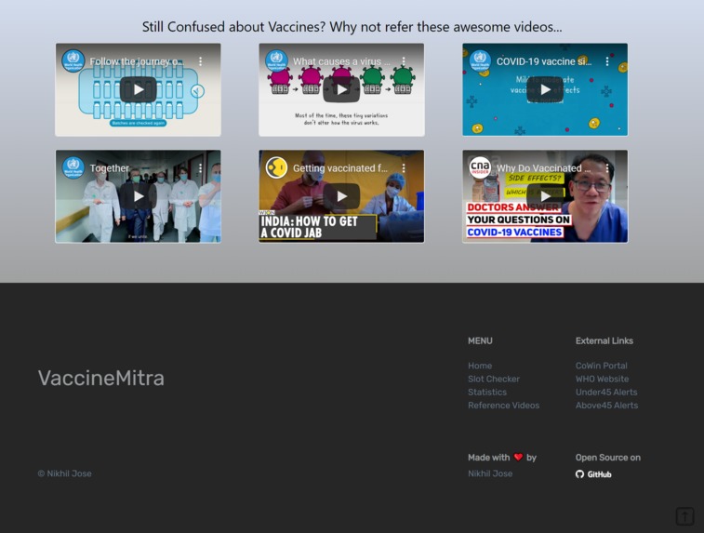Click the '© Nikhil Jose' copyright text
The height and width of the screenshot is (533, 704).
point(65,473)
